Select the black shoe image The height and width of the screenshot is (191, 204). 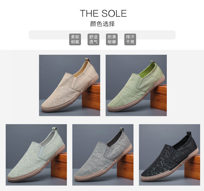pyautogui.click(x=169, y=155)
